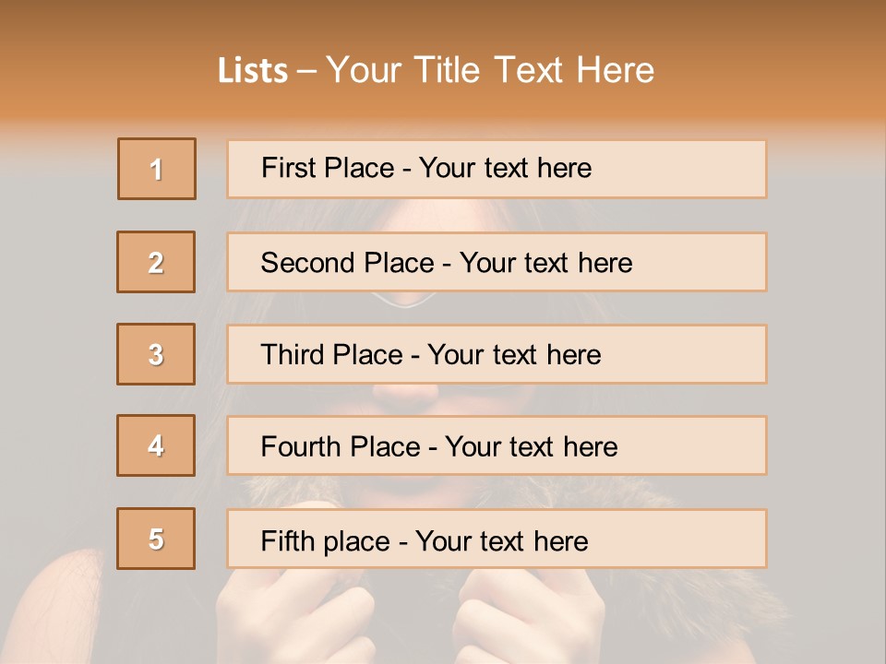This screenshot has height=664, width=886.
Task: Select the number 4 box
Action: click(156, 445)
